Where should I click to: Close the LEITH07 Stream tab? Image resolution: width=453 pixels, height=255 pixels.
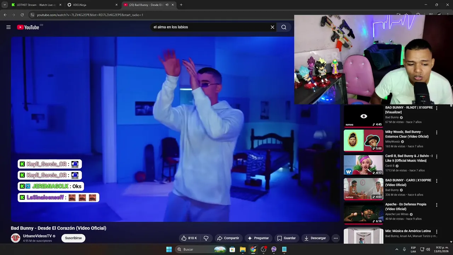[x=60, y=5]
